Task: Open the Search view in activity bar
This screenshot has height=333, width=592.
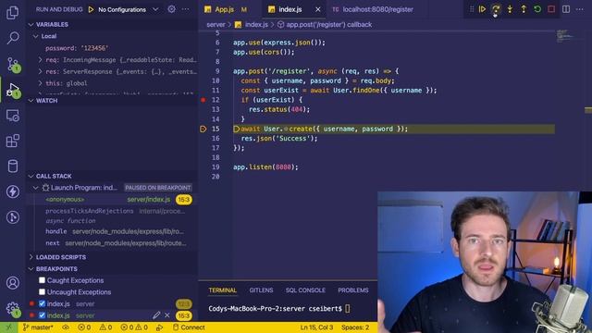Action: [x=12, y=37]
